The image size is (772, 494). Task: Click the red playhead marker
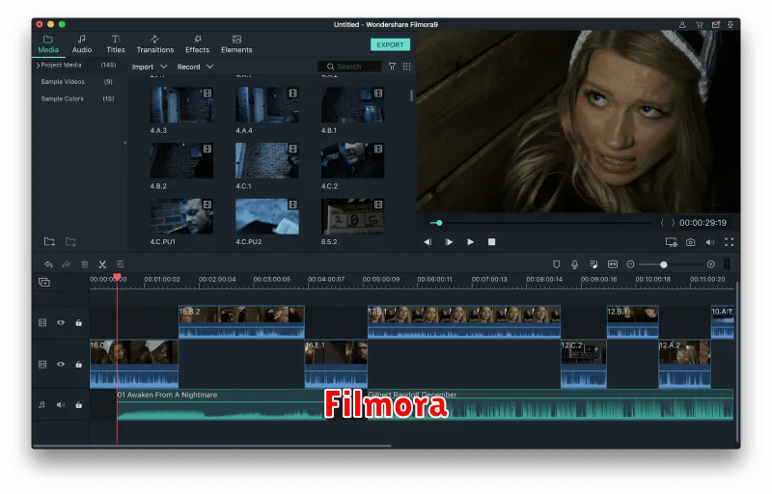[x=117, y=277]
